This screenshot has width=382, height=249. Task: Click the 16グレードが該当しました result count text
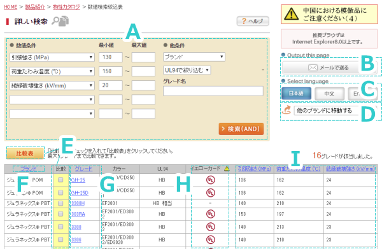click(x=343, y=155)
